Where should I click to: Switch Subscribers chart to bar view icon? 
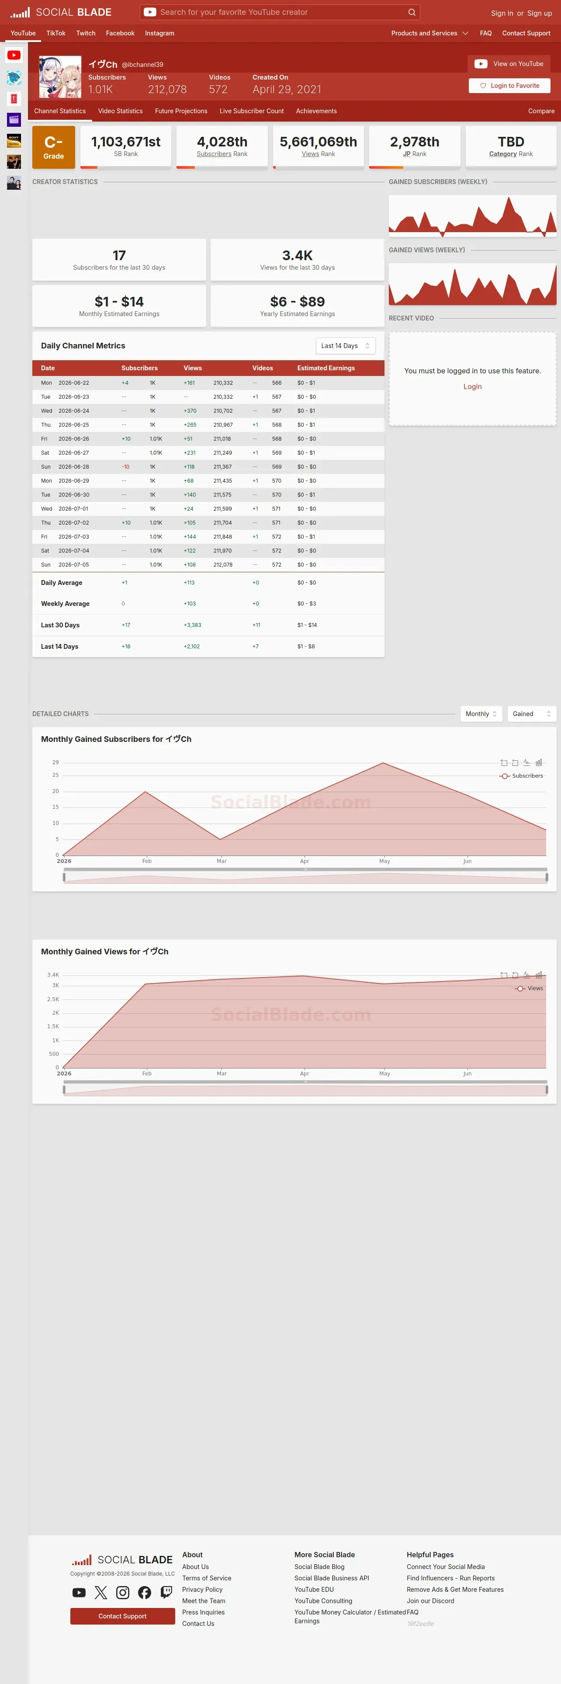(x=539, y=763)
